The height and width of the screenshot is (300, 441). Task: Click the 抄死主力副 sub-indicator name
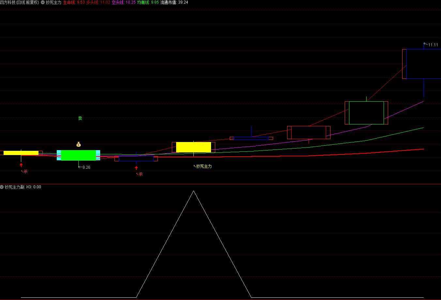pos(14,187)
